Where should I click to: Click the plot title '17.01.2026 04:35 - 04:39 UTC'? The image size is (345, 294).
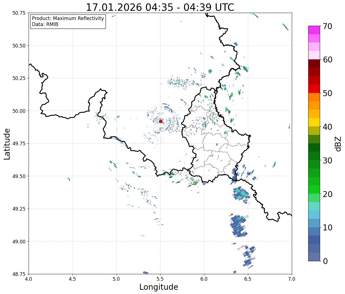[x=160, y=7]
